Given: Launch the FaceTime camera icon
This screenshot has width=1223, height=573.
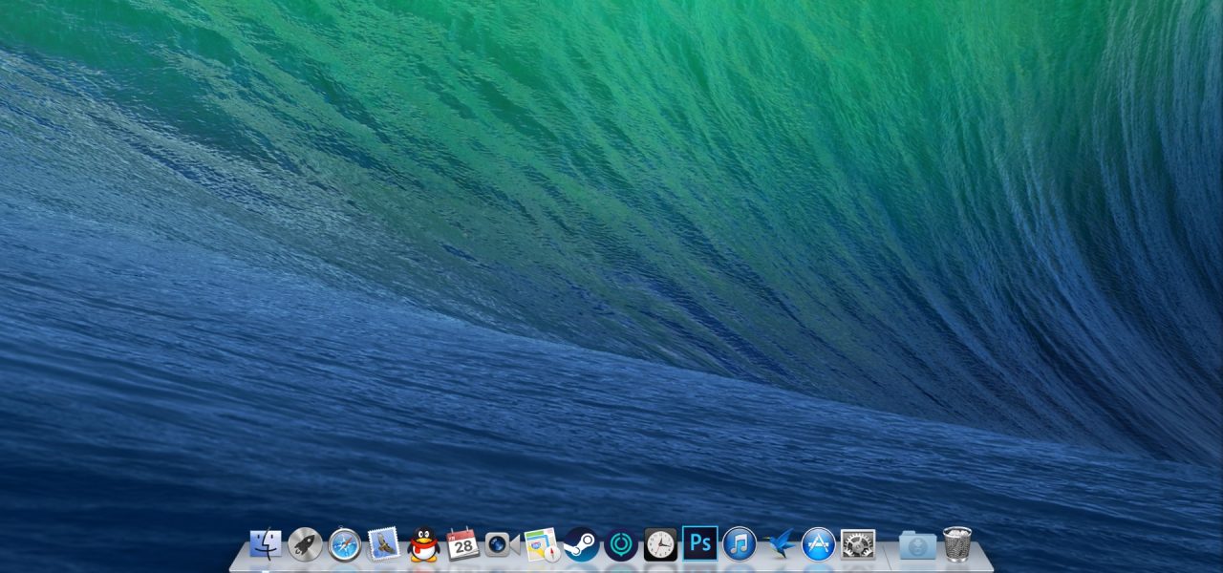Looking at the screenshot, I should tap(502, 544).
